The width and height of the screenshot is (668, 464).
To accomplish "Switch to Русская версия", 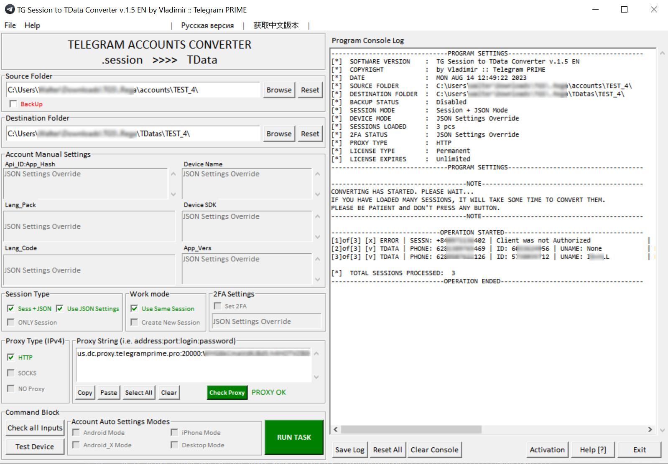I will [x=207, y=25].
